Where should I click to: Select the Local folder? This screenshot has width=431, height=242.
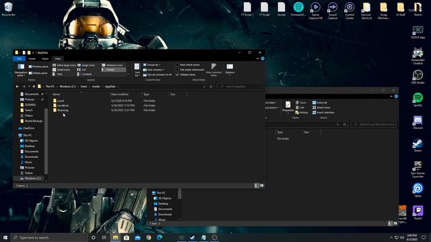(x=61, y=101)
